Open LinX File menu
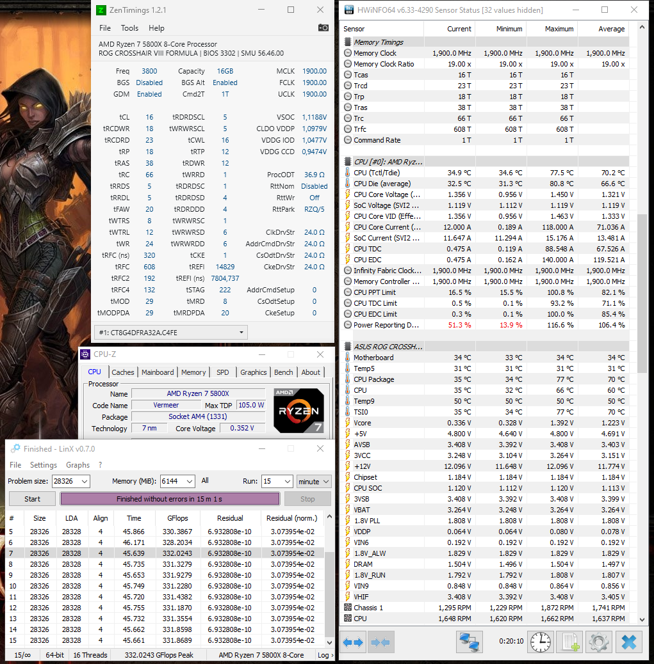 (x=15, y=464)
